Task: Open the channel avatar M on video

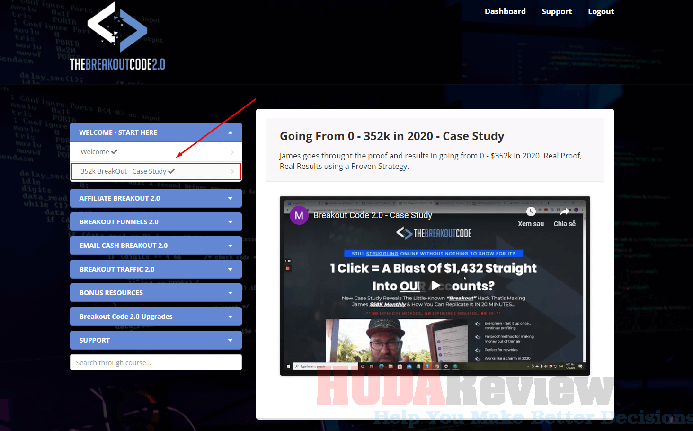Action: (299, 216)
